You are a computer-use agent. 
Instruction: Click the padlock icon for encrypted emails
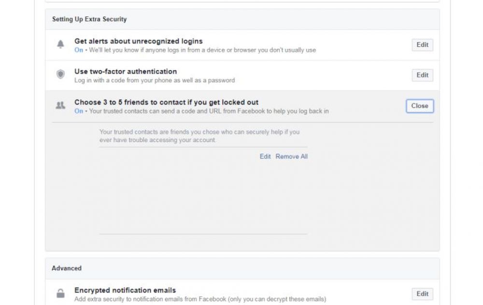point(60,293)
